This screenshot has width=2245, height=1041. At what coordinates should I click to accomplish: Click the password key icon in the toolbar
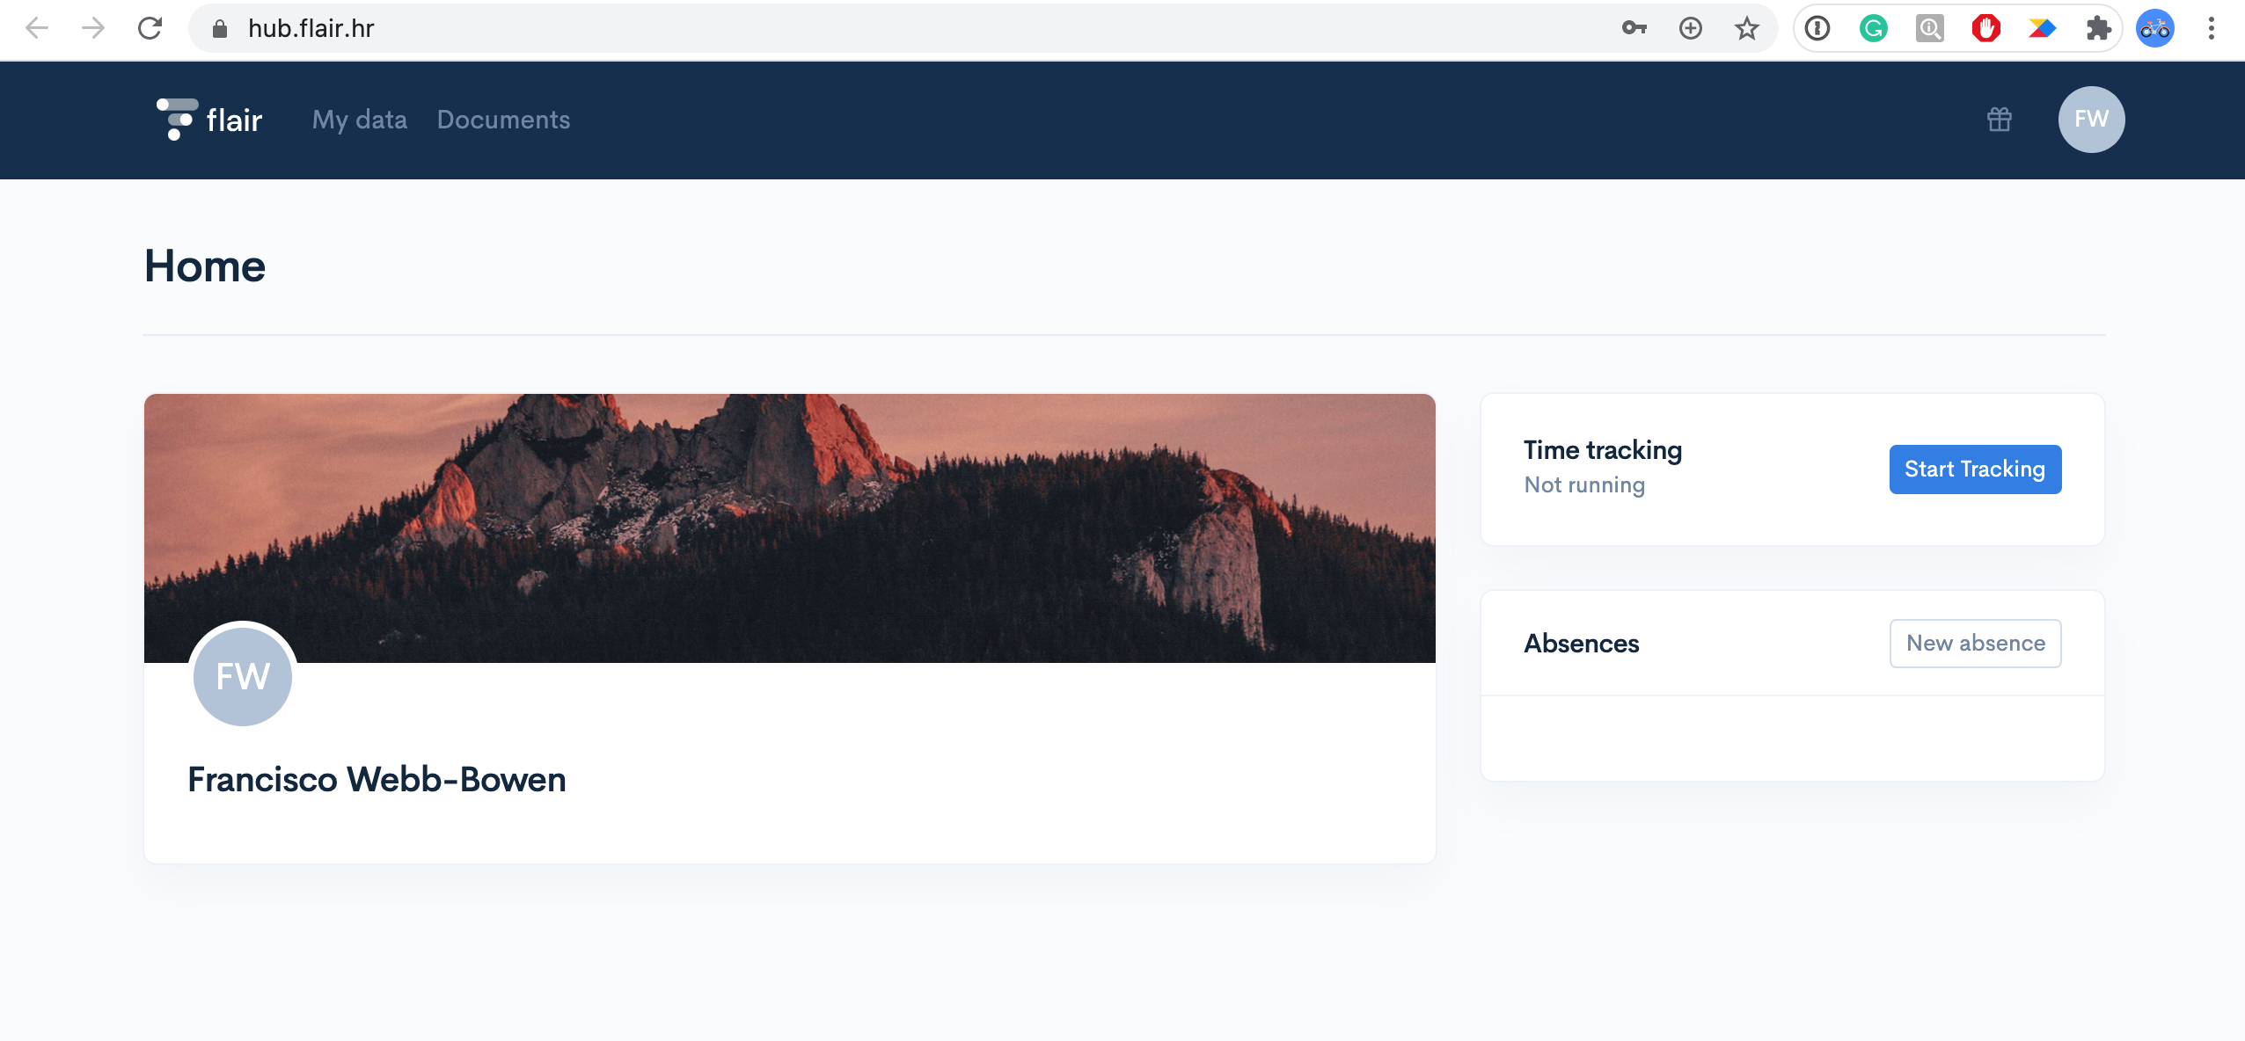pos(1635,28)
